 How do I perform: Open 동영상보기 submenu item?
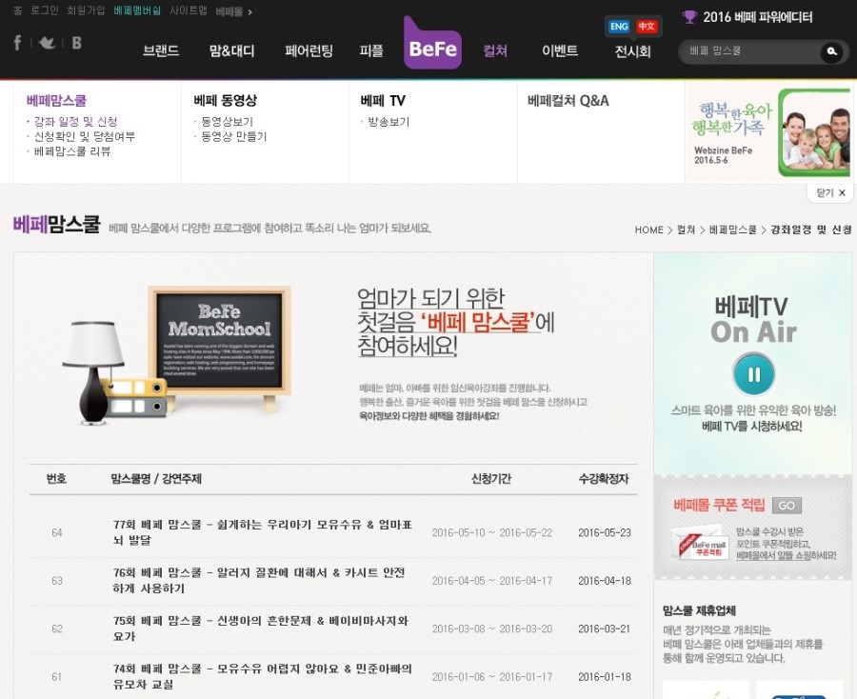pyautogui.click(x=227, y=121)
